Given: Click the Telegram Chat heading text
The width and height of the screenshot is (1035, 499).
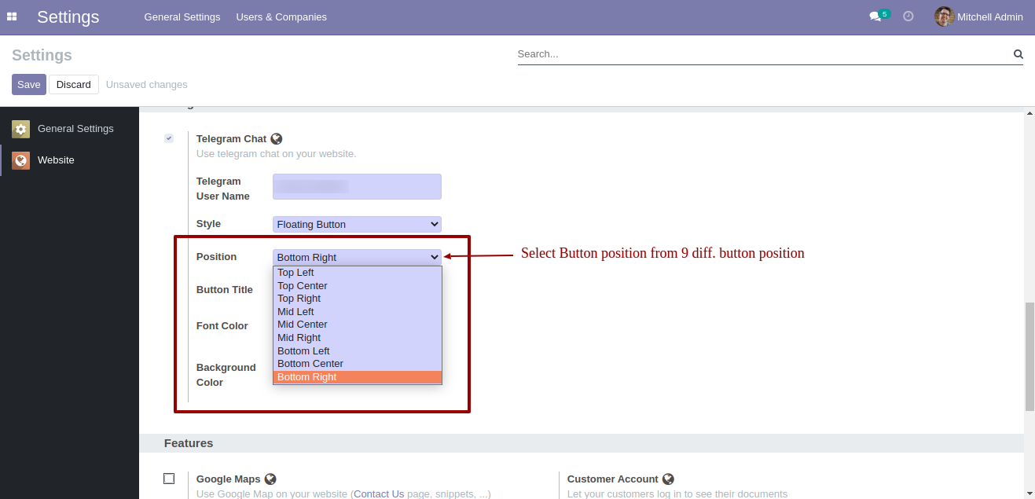Looking at the screenshot, I should 232,139.
